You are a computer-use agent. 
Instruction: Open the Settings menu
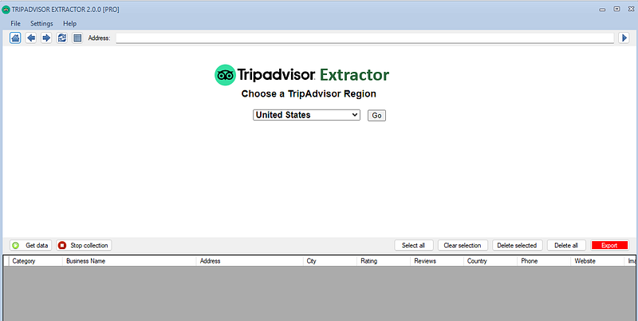41,24
